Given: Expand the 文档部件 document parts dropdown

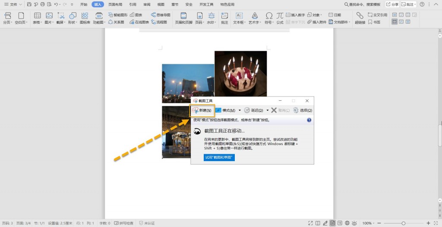Looking at the screenshot, I should coord(349,22).
